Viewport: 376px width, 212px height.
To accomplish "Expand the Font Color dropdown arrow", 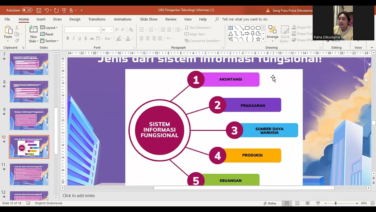I will 133,39.
